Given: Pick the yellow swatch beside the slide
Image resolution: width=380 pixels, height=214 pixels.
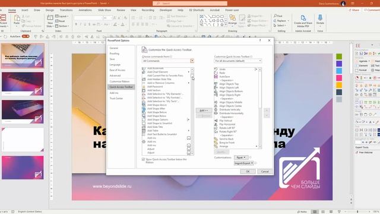Looking at the screenshot, I should point(339,85).
